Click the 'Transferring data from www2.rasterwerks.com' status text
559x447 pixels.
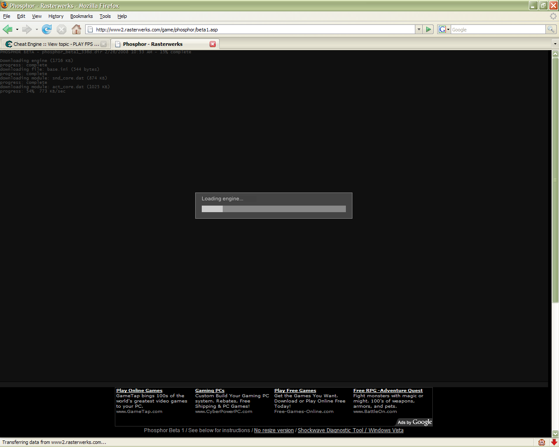(54, 442)
